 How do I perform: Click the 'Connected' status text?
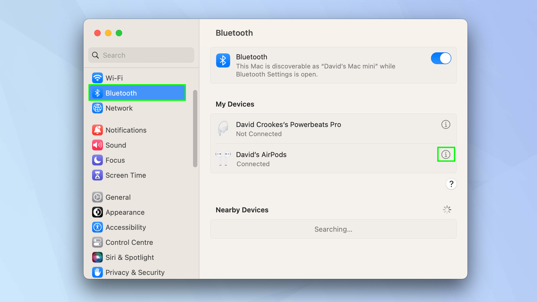pyautogui.click(x=253, y=164)
